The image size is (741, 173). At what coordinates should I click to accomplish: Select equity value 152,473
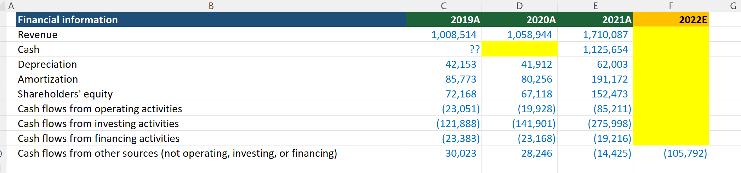click(x=595, y=94)
